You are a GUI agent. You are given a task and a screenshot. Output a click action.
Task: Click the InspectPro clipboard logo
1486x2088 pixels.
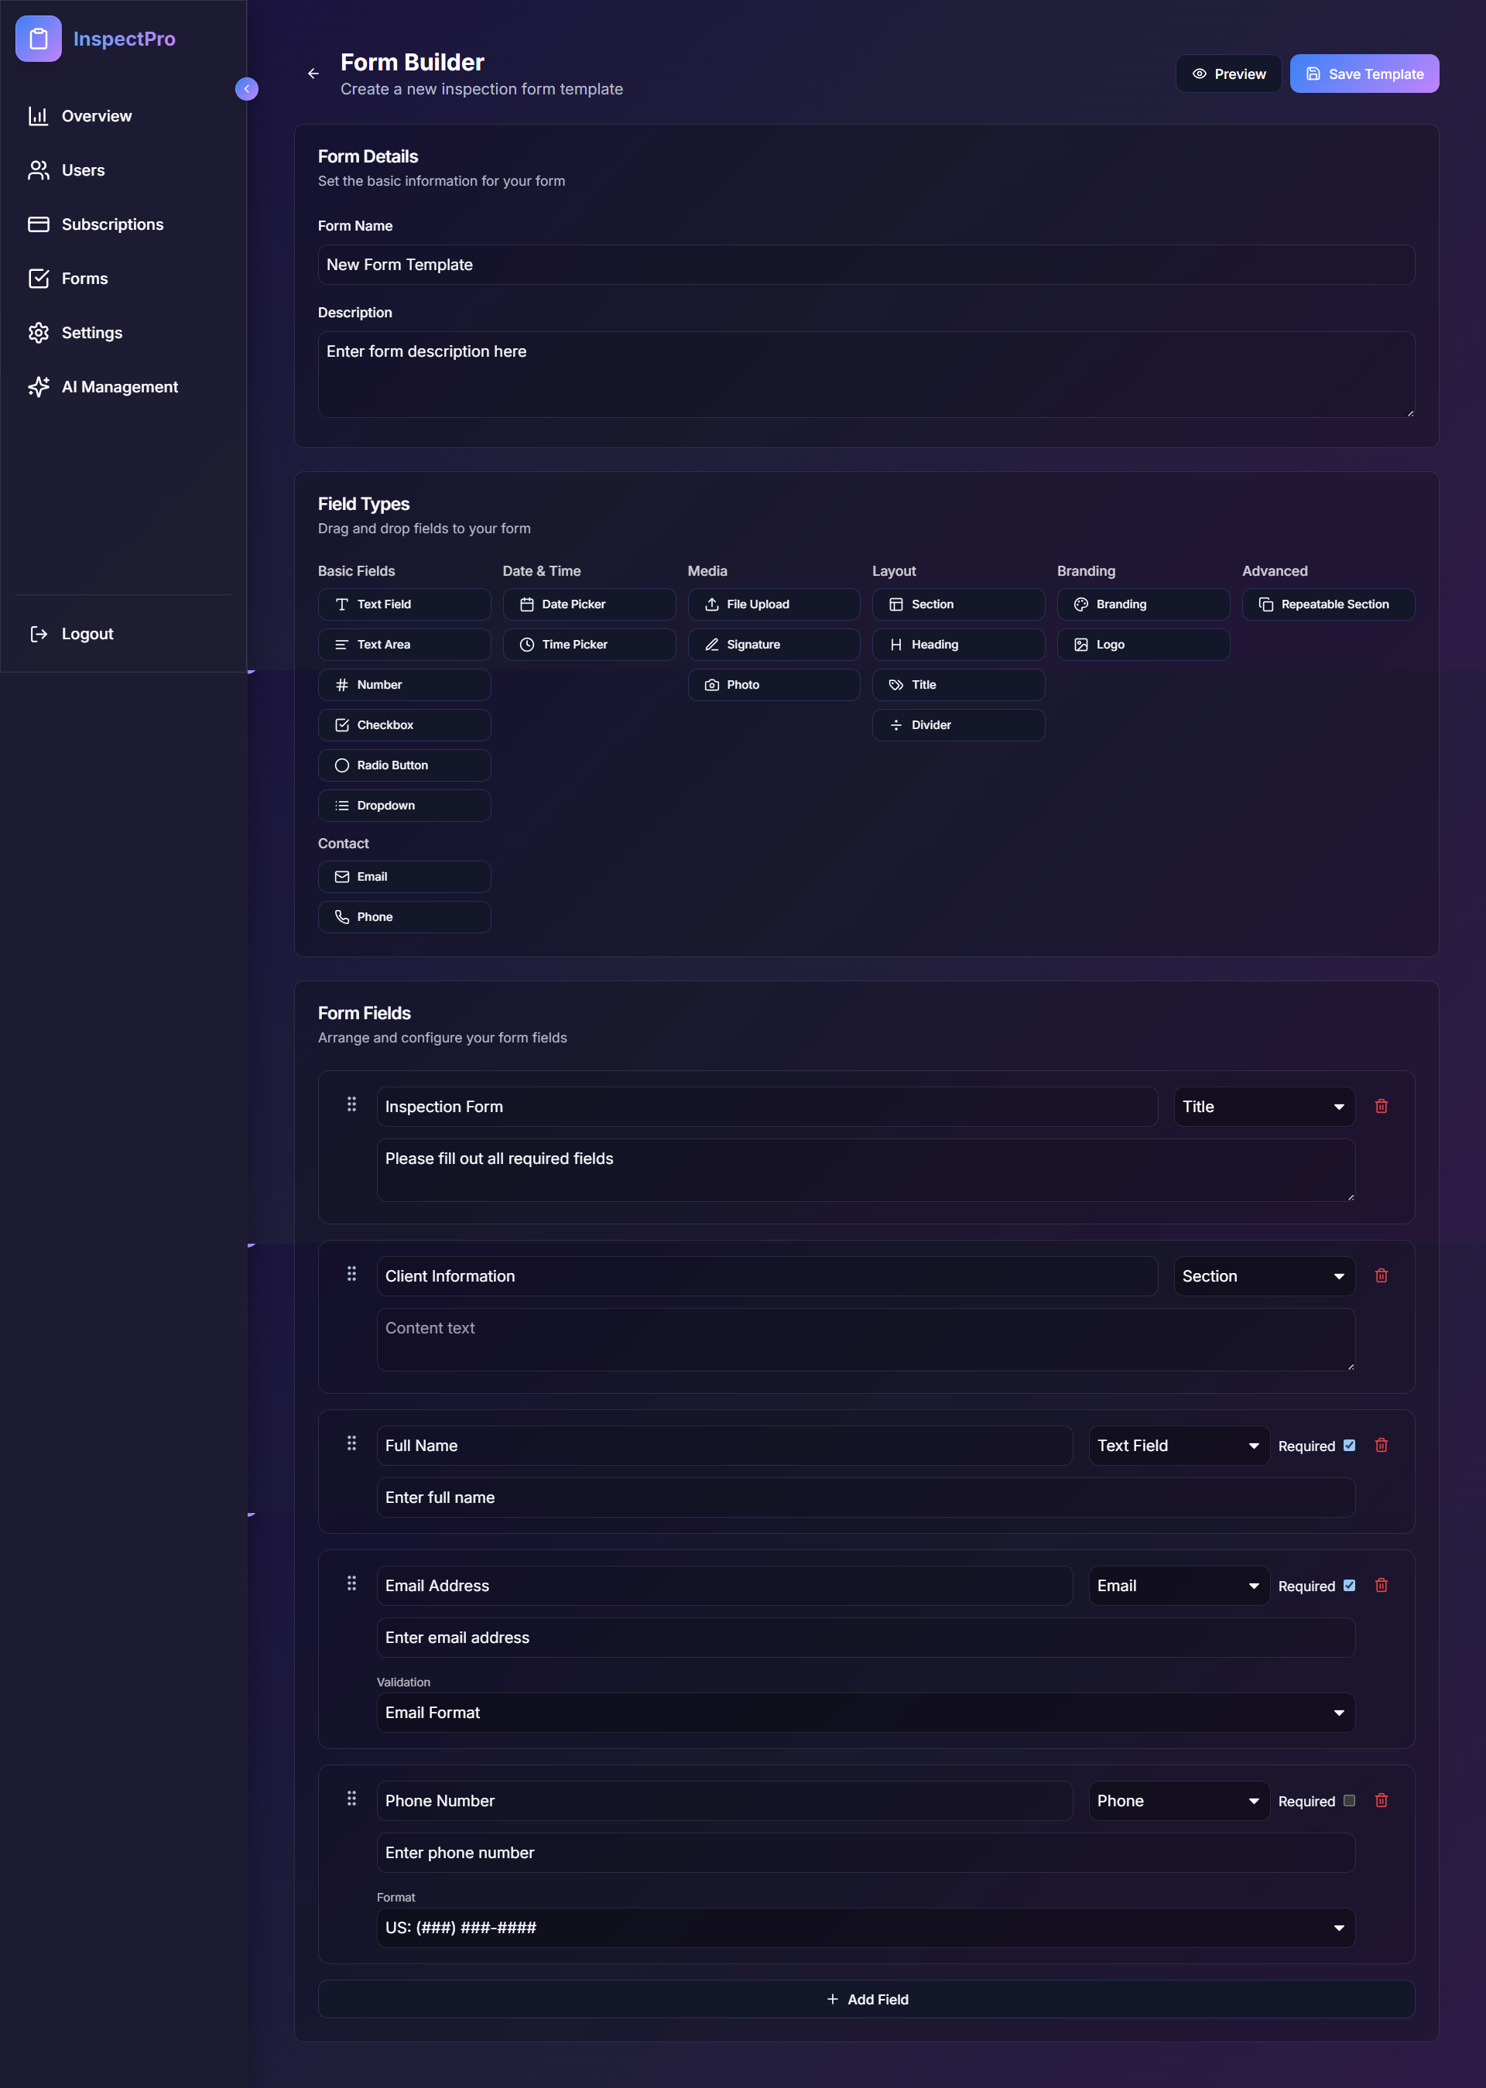39,39
